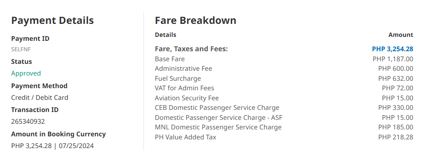Select the Transaction ID number 265340932
Image resolution: width=430 pixels, height=165 pixels.
click(28, 122)
